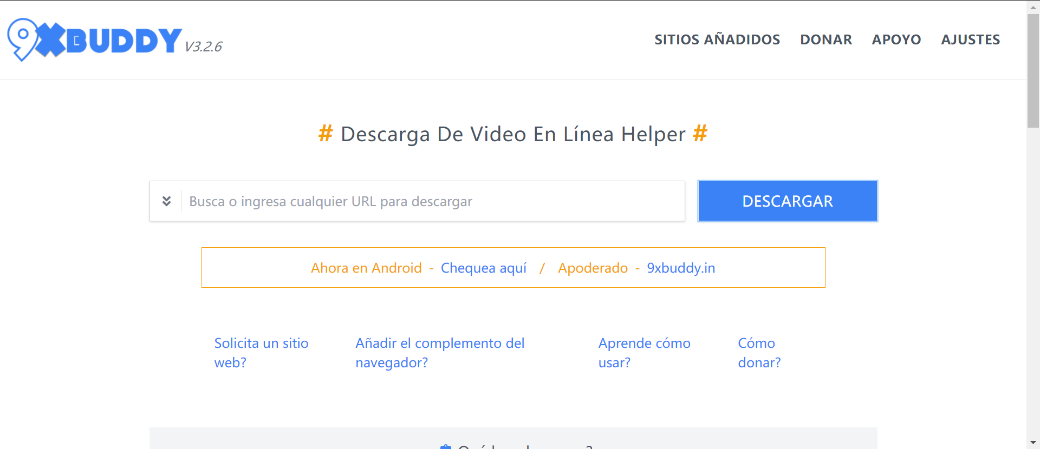The height and width of the screenshot is (449, 1040).
Task: Open 'Solicita un sitio web?' link
Action: pos(261,353)
